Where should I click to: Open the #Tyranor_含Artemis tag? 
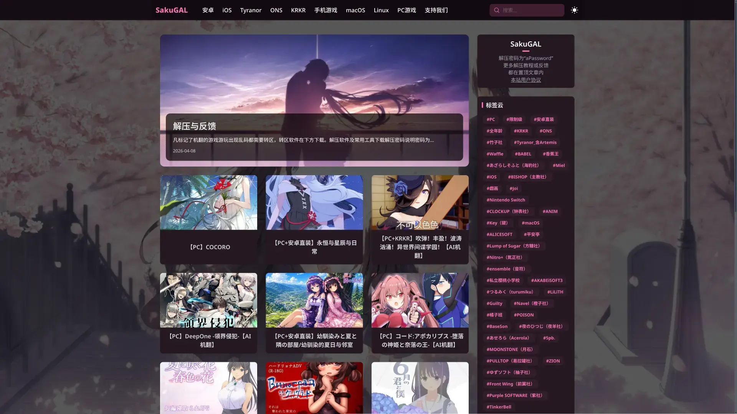pos(535,143)
